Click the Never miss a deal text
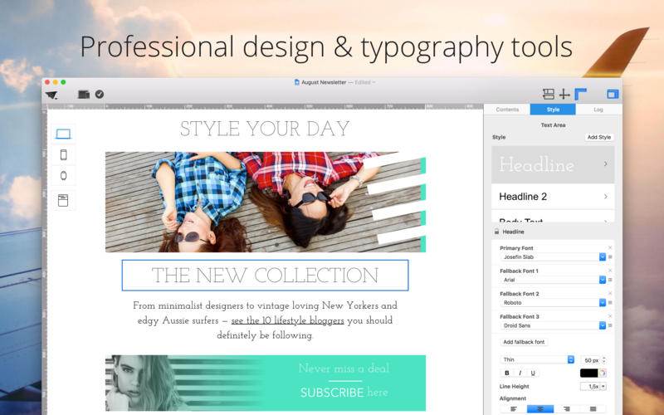Image resolution: width=664 pixels, height=415 pixels. [x=344, y=369]
